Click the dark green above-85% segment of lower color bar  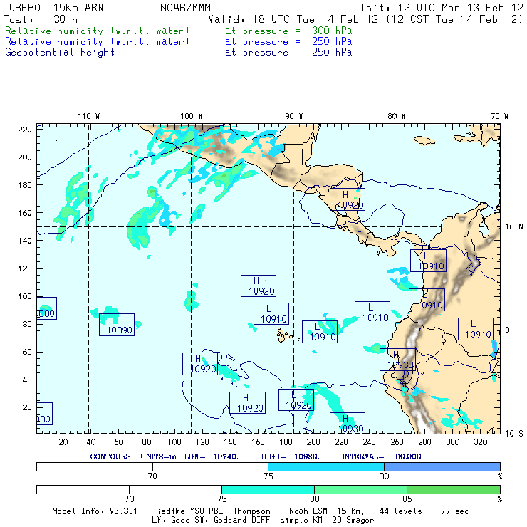click(454, 489)
